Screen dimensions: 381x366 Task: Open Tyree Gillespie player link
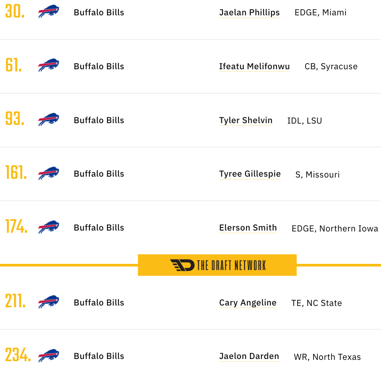tap(250, 174)
